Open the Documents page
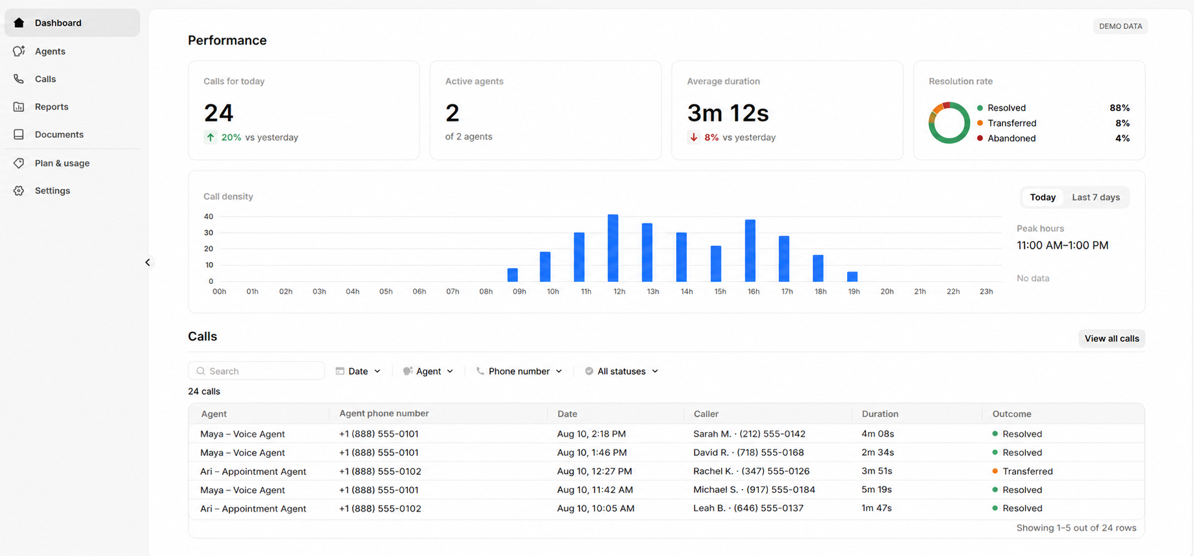This screenshot has width=1194, height=556. [72, 134]
